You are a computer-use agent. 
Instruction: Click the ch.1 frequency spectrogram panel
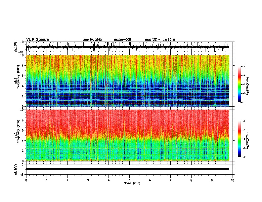pyautogui.click(x=127, y=81)
